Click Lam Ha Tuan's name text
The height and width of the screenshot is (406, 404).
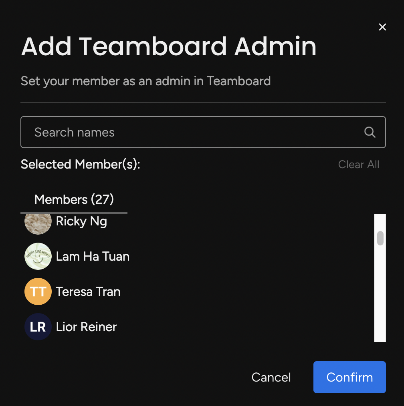pos(92,256)
